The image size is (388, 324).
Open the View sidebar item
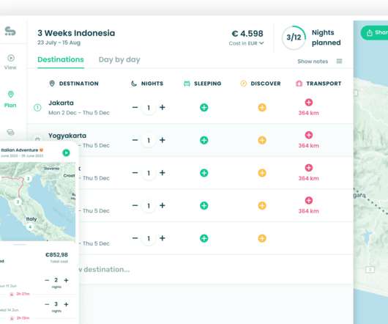tap(10, 62)
